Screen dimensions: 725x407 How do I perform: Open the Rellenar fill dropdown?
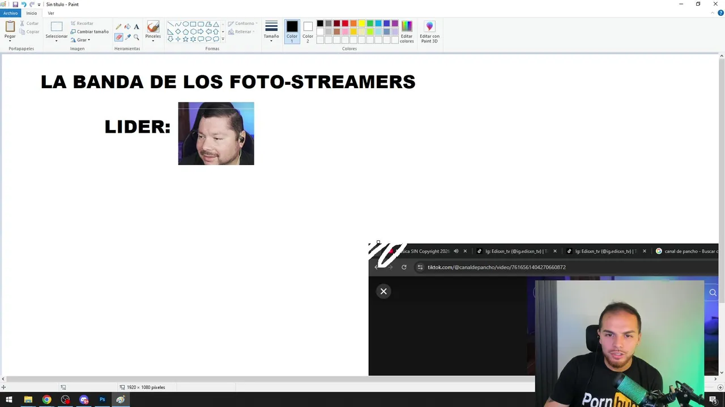pyautogui.click(x=241, y=32)
